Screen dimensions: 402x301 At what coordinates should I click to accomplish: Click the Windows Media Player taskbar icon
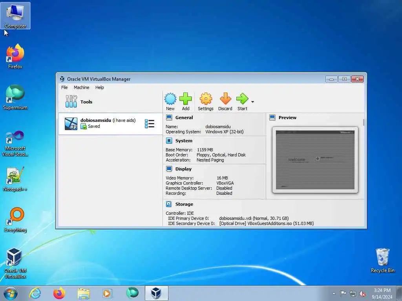tap(107, 293)
